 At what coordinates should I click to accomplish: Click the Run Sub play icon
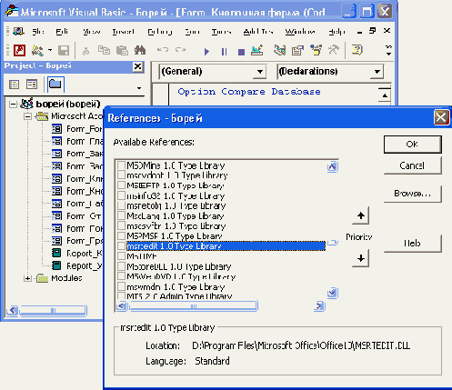pyautogui.click(x=206, y=52)
